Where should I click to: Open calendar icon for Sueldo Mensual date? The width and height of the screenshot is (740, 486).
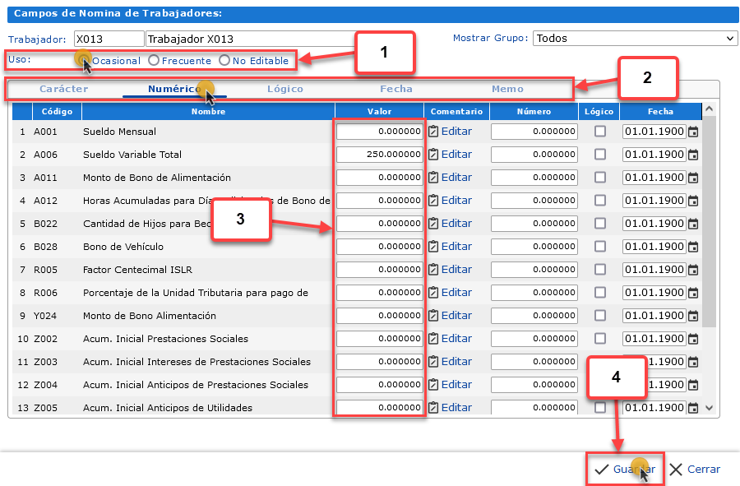[693, 132]
